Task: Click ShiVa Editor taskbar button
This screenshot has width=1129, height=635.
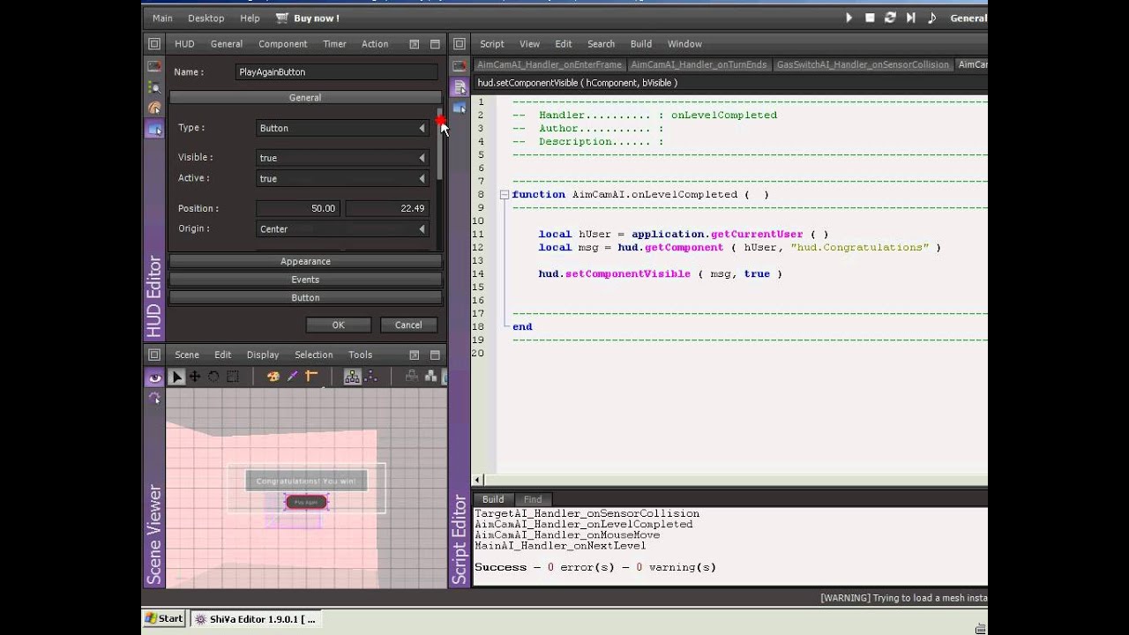Action: coord(254,619)
